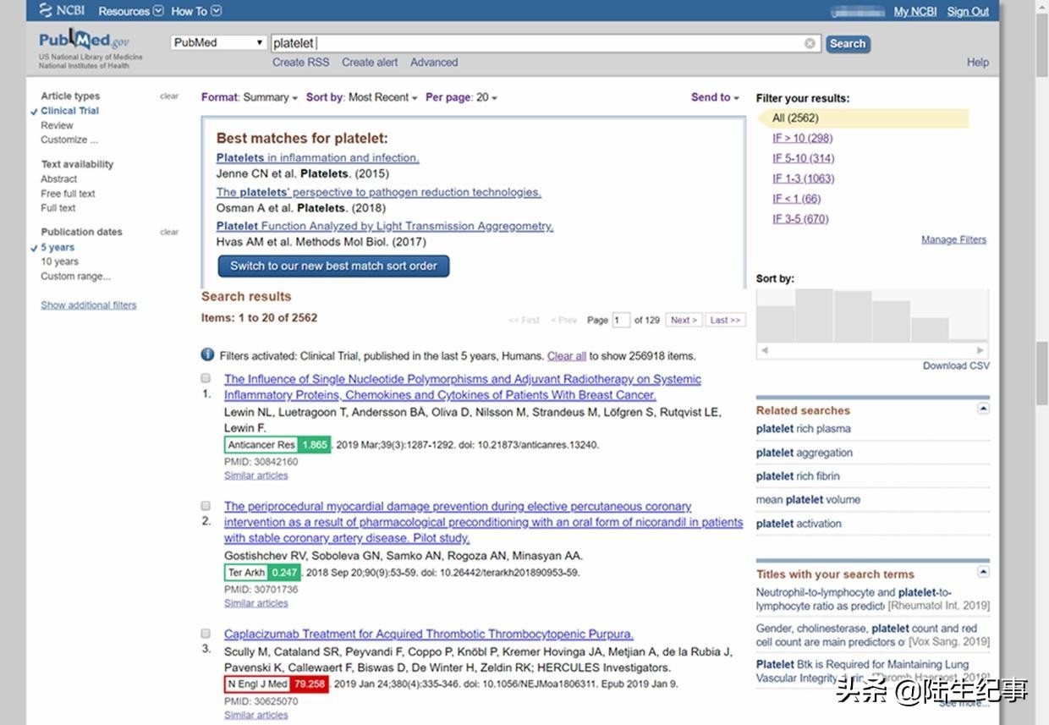This screenshot has width=1049, height=725.
Task: Select the IF 5-10 (314) filter
Action: tap(803, 158)
